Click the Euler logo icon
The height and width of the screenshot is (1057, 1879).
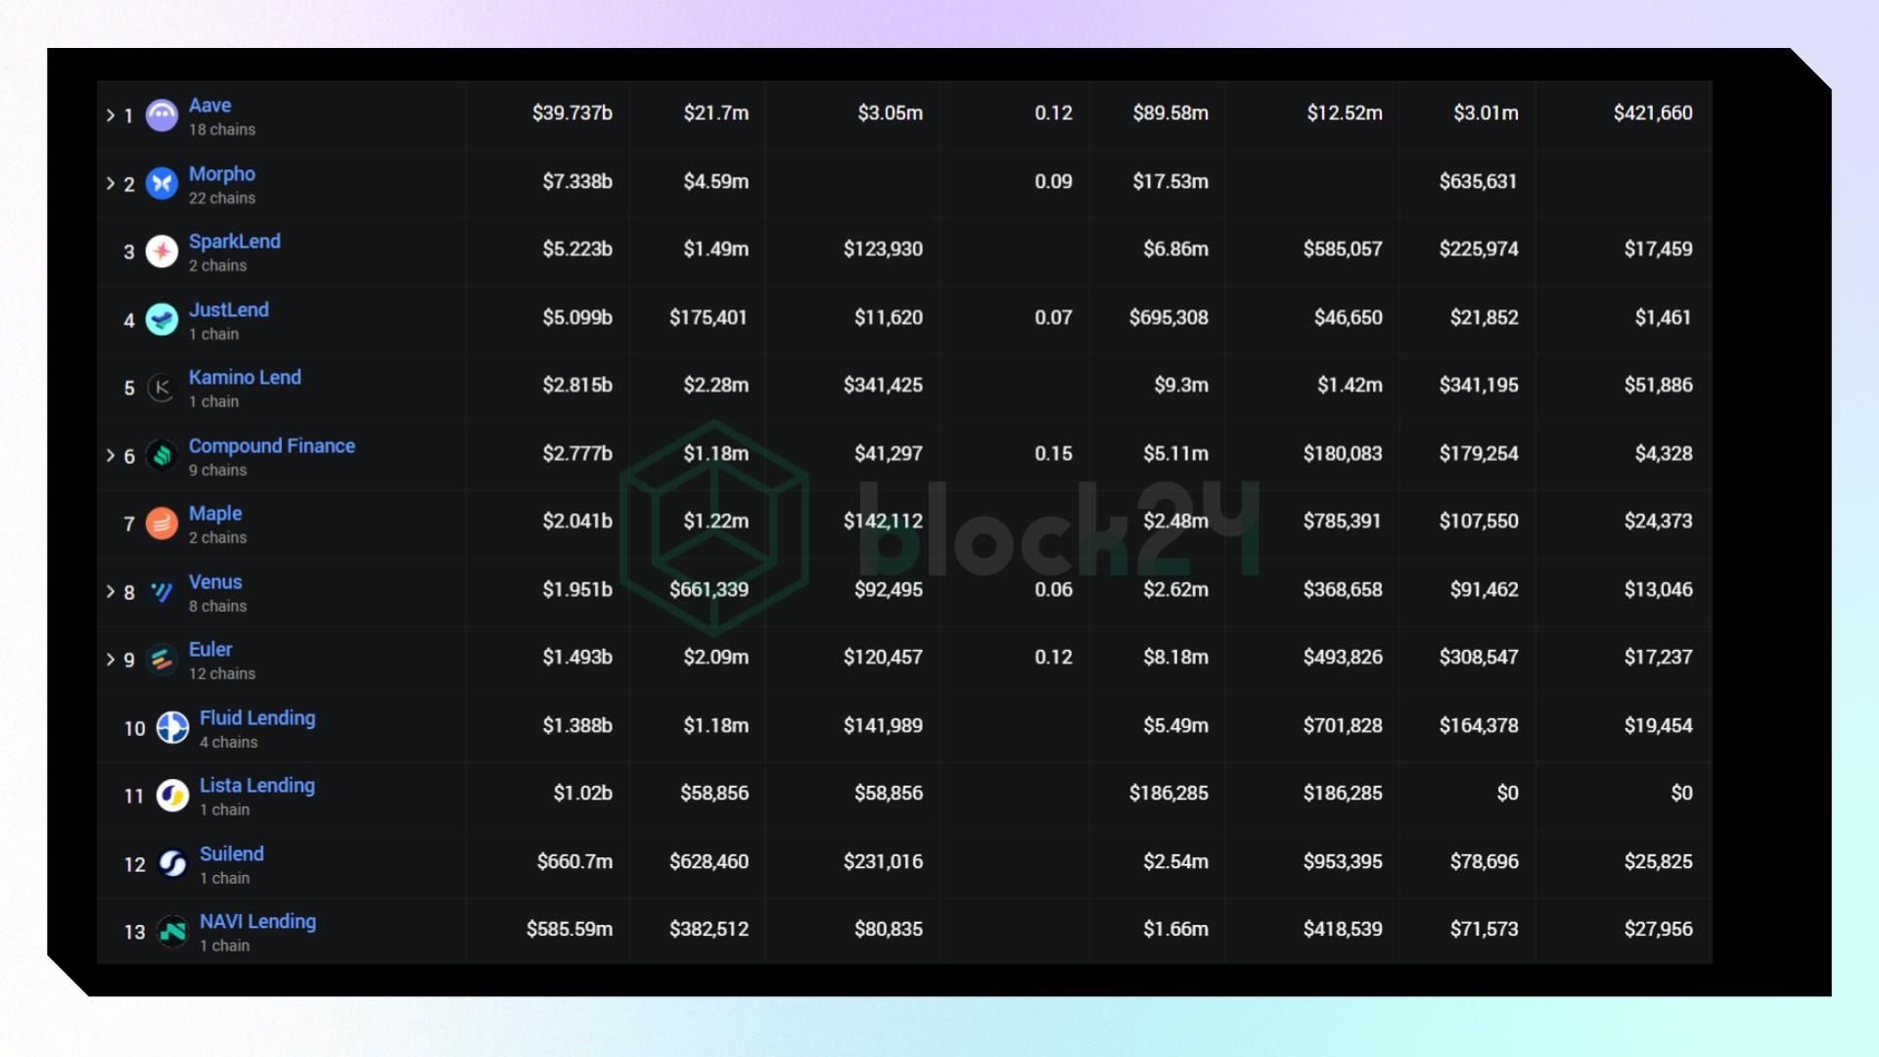[x=161, y=660]
